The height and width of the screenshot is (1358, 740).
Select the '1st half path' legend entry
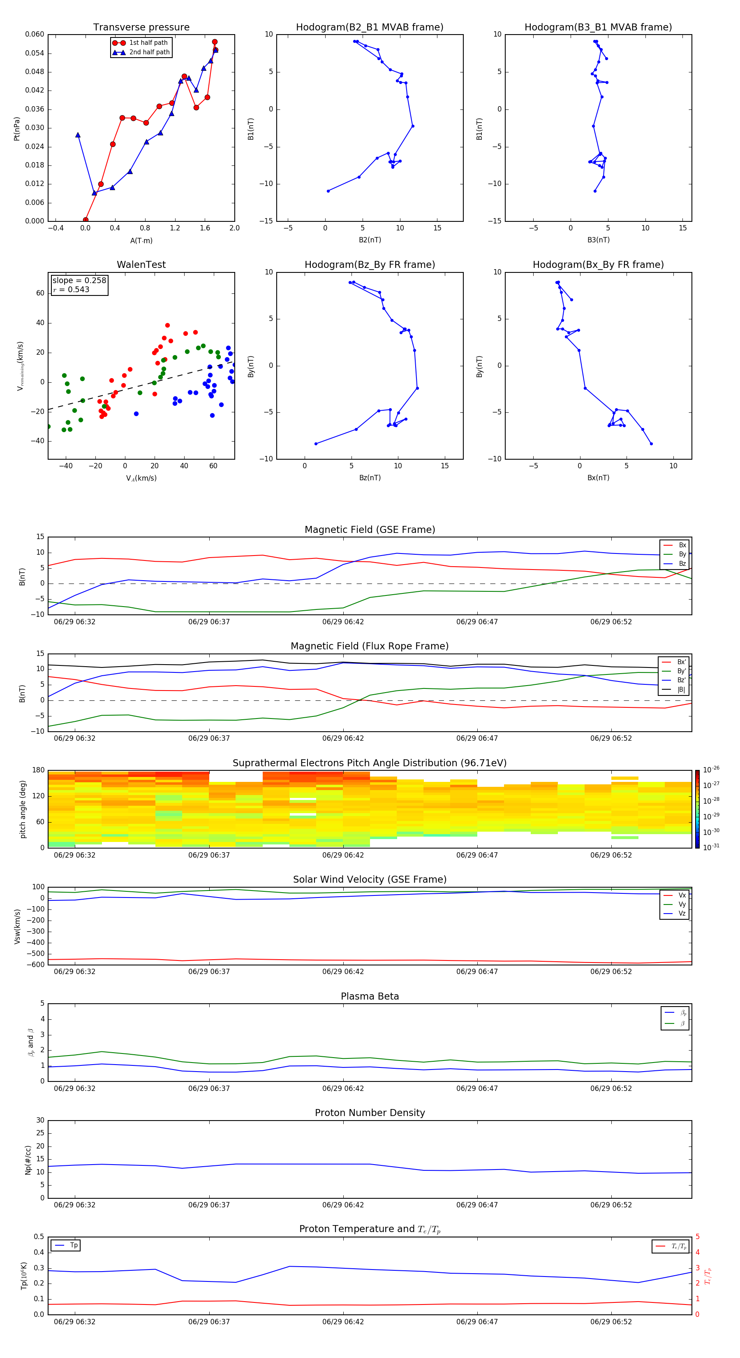point(141,43)
